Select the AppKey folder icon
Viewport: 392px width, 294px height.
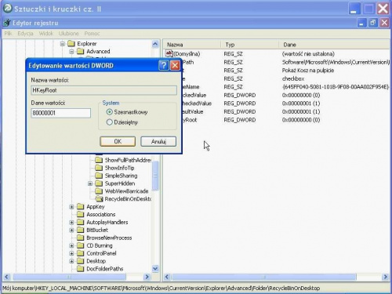(x=81, y=207)
